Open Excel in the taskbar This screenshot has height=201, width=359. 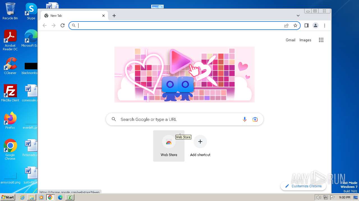(70, 197)
